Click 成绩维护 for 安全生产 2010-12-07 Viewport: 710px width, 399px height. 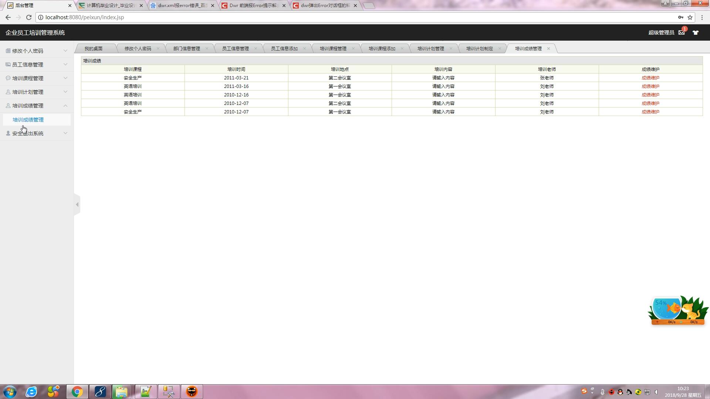[x=650, y=112]
